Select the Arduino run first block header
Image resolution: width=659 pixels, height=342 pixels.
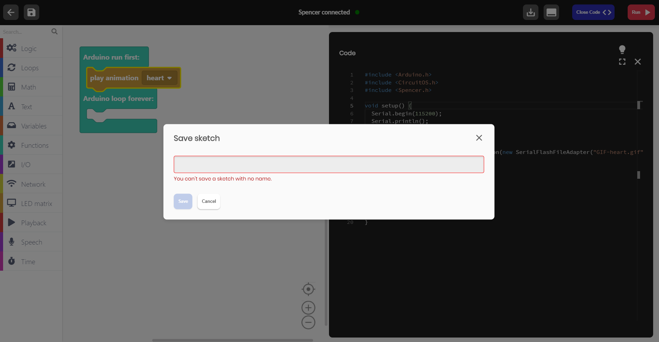click(x=111, y=57)
